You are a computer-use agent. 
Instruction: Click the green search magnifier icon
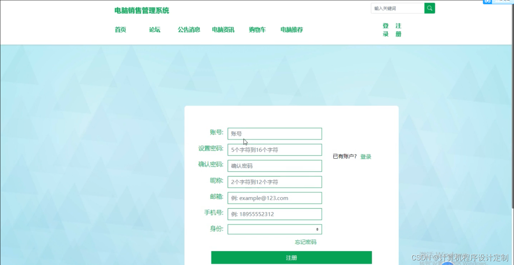[429, 8]
